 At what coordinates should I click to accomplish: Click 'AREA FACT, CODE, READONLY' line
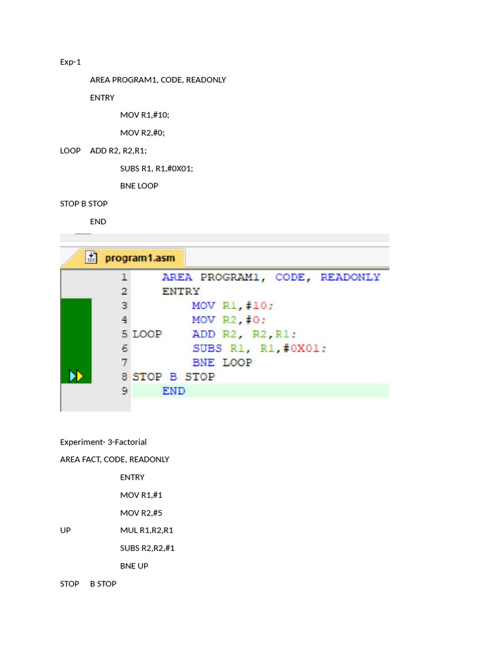(x=115, y=460)
